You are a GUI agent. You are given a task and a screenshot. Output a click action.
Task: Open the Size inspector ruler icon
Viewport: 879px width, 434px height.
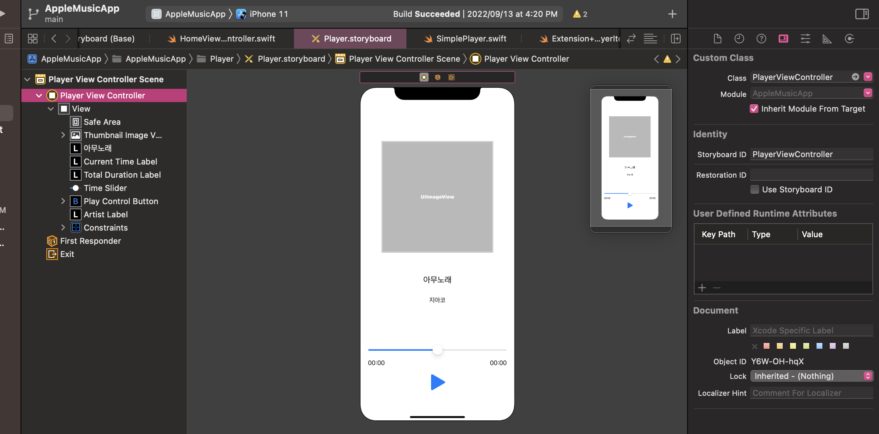tap(827, 39)
